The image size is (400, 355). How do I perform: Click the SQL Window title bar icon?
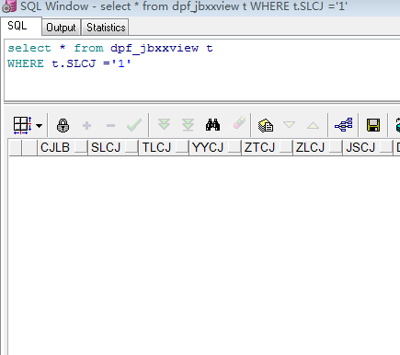pos(9,6)
